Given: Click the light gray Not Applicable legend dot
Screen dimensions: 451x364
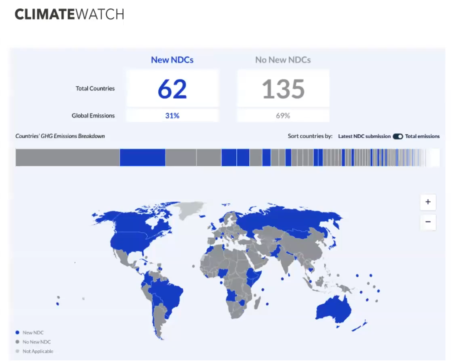Looking at the screenshot, I should (17, 351).
